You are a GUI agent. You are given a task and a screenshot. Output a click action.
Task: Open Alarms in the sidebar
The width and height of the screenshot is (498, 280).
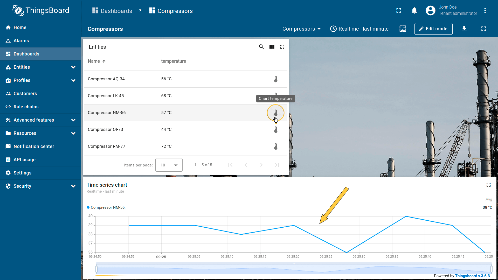21,41
